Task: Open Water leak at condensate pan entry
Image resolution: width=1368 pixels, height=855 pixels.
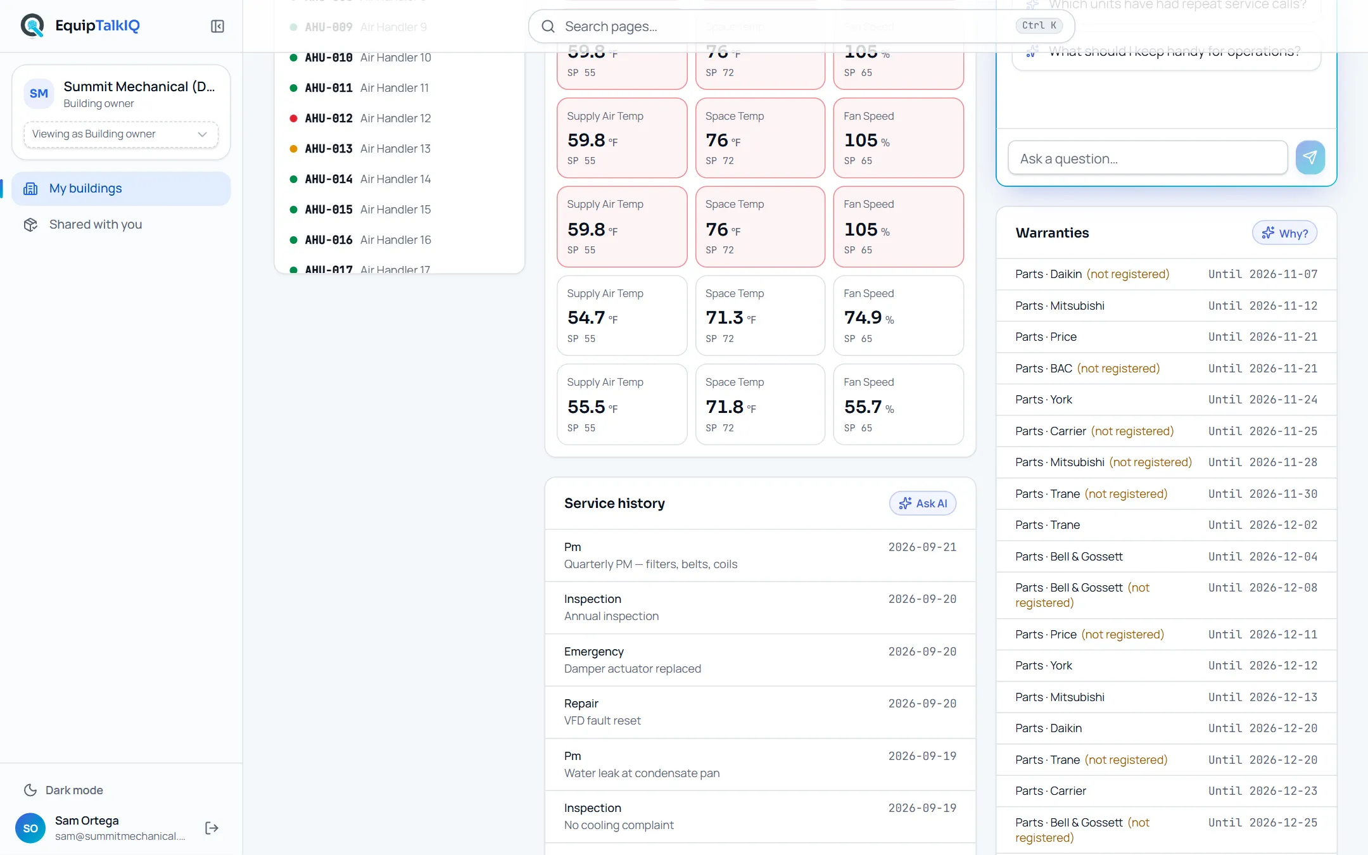Action: pyautogui.click(x=760, y=764)
